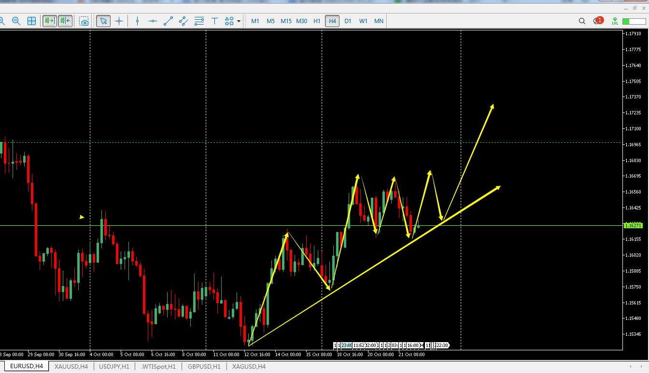The width and height of the screenshot is (649, 373).
Task: Choose the equidistant channel tool
Action: point(183,21)
